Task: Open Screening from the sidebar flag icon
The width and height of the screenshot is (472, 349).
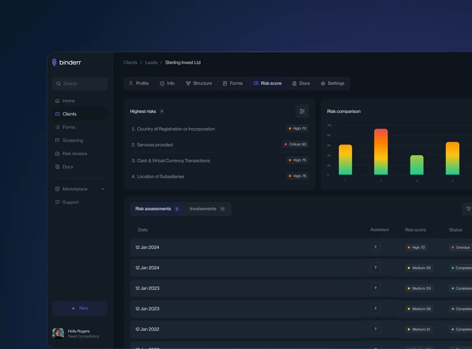Action: (x=58, y=140)
